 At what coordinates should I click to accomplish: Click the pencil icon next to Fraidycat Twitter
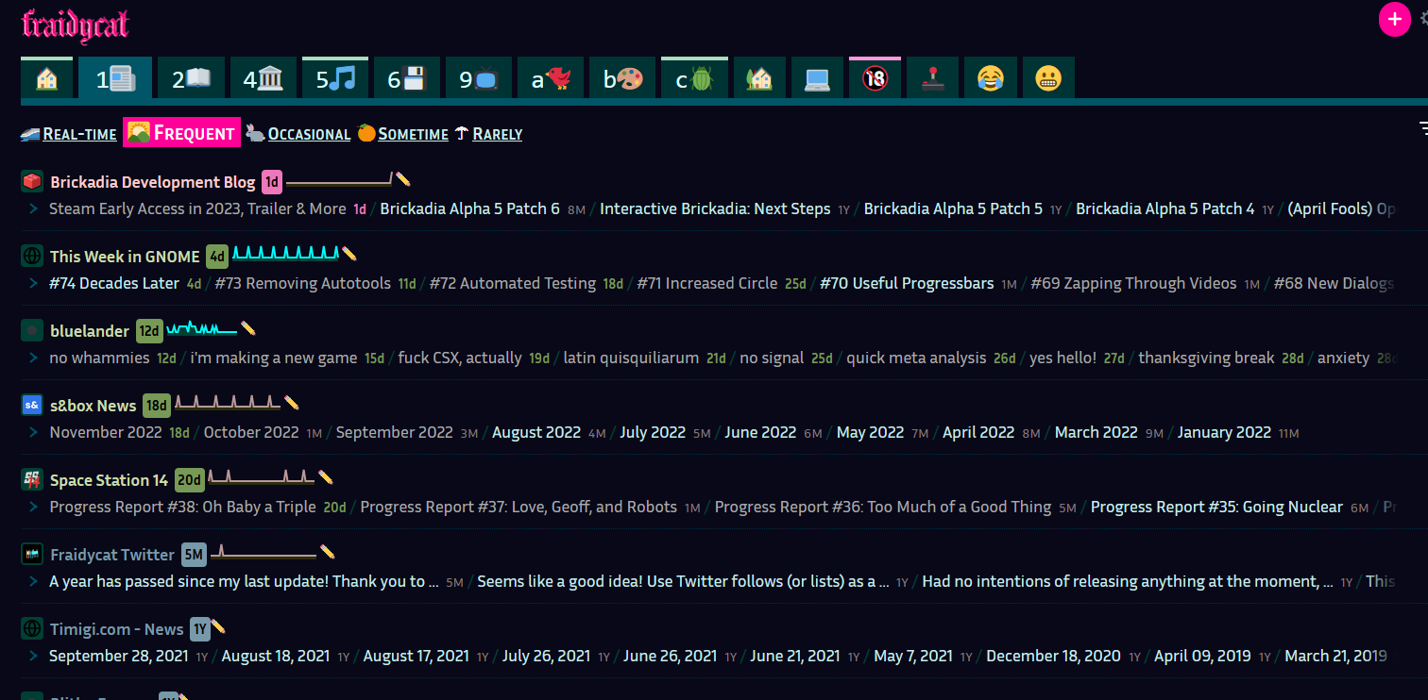point(327,552)
